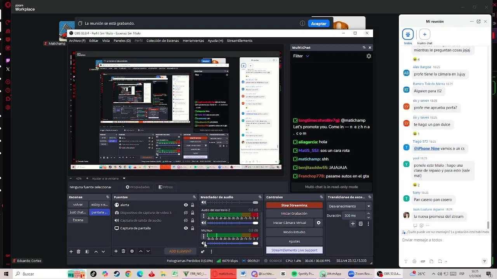Open Zoom chat more options ellipsis

coord(472,22)
